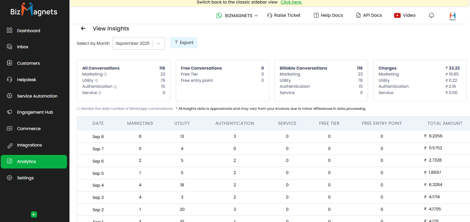Follow the 'Click here.' classic sidebar link
Screen dimensions: 470x222
291,2
